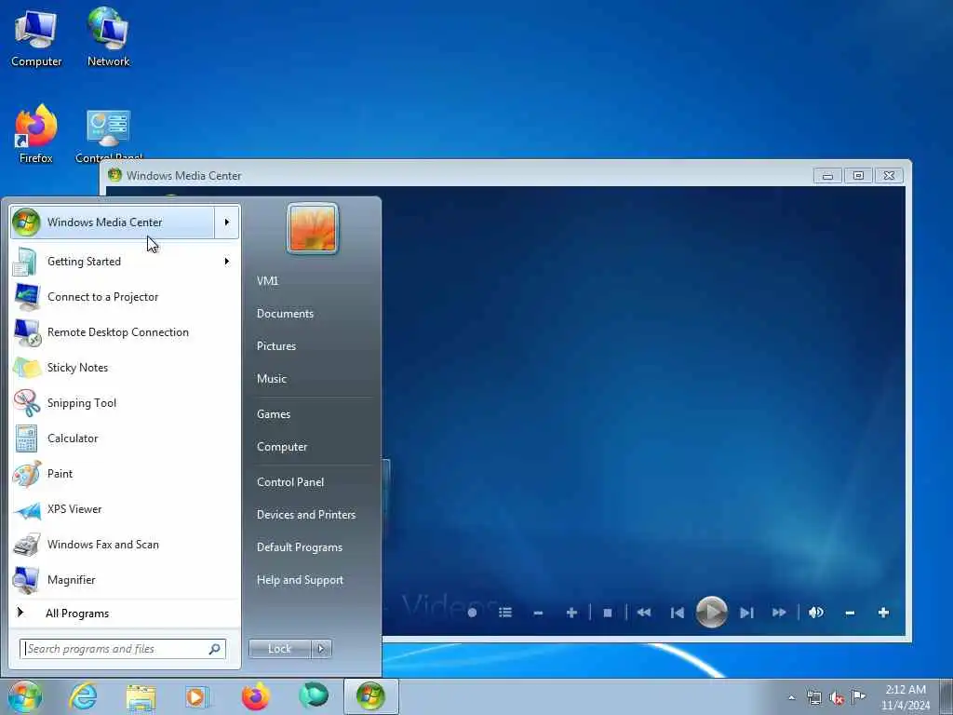Open Internet Explorer from taskbar
The height and width of the screenshot is (715, 953).
click(83, 696)
